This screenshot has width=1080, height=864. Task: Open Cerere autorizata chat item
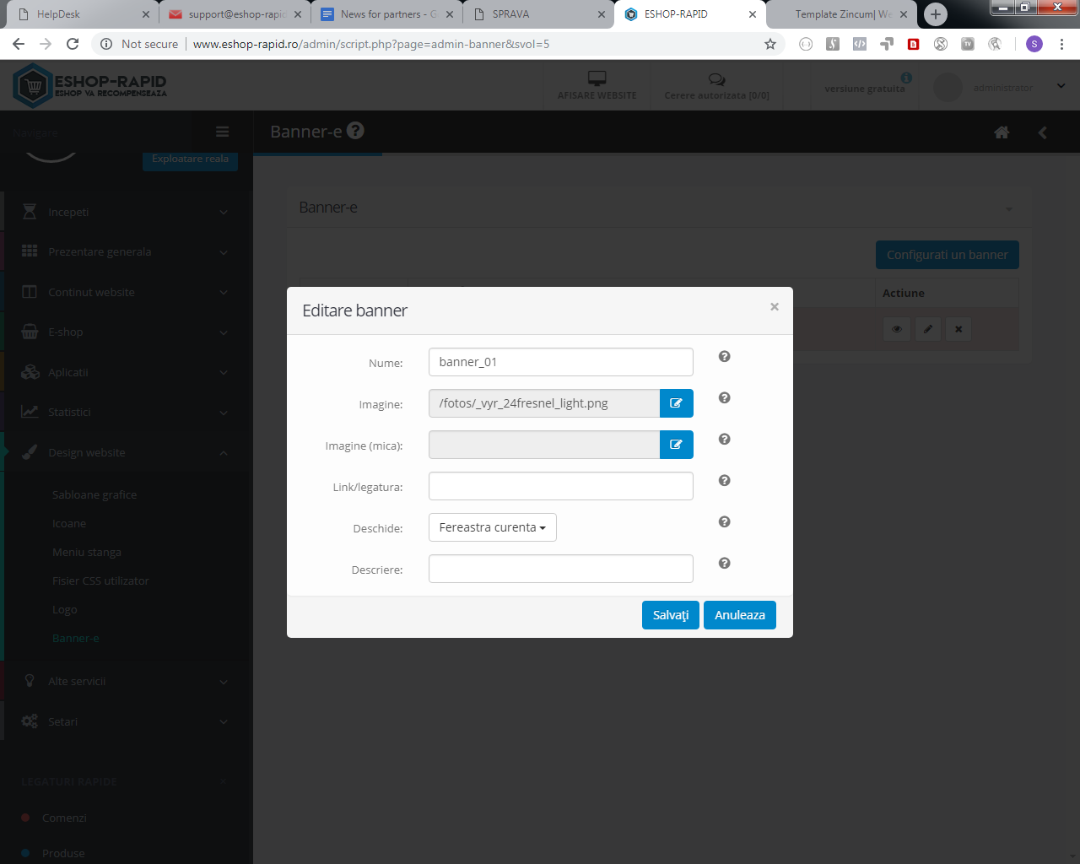tap(716, 85)
